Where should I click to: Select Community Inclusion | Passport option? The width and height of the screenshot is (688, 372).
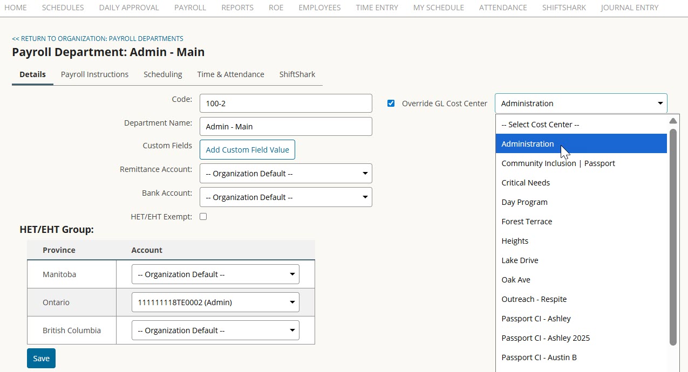click(581, 163)
